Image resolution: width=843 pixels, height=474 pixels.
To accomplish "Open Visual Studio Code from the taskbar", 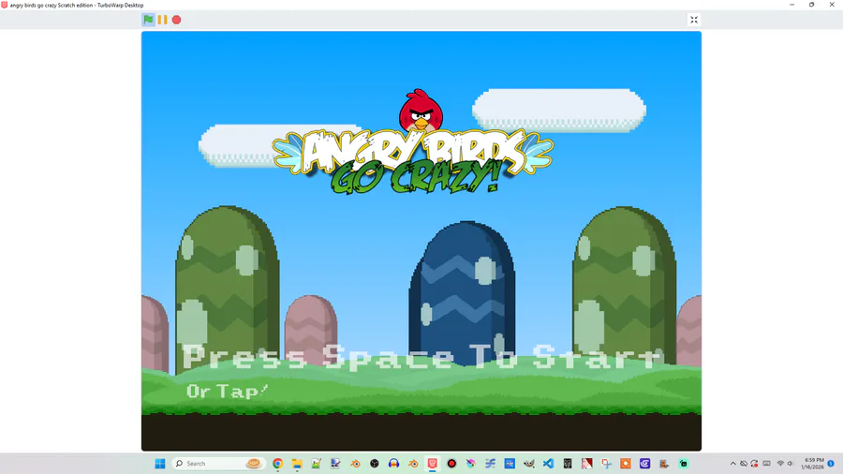I will (x=548, y=464).
